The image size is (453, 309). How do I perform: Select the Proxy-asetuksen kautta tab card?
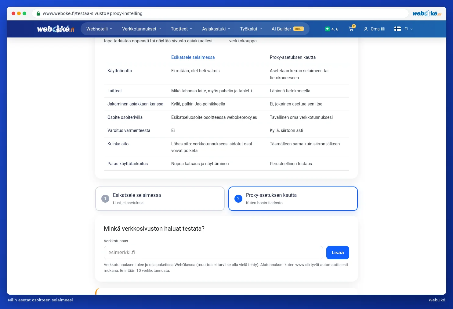(x=293, y=199)
